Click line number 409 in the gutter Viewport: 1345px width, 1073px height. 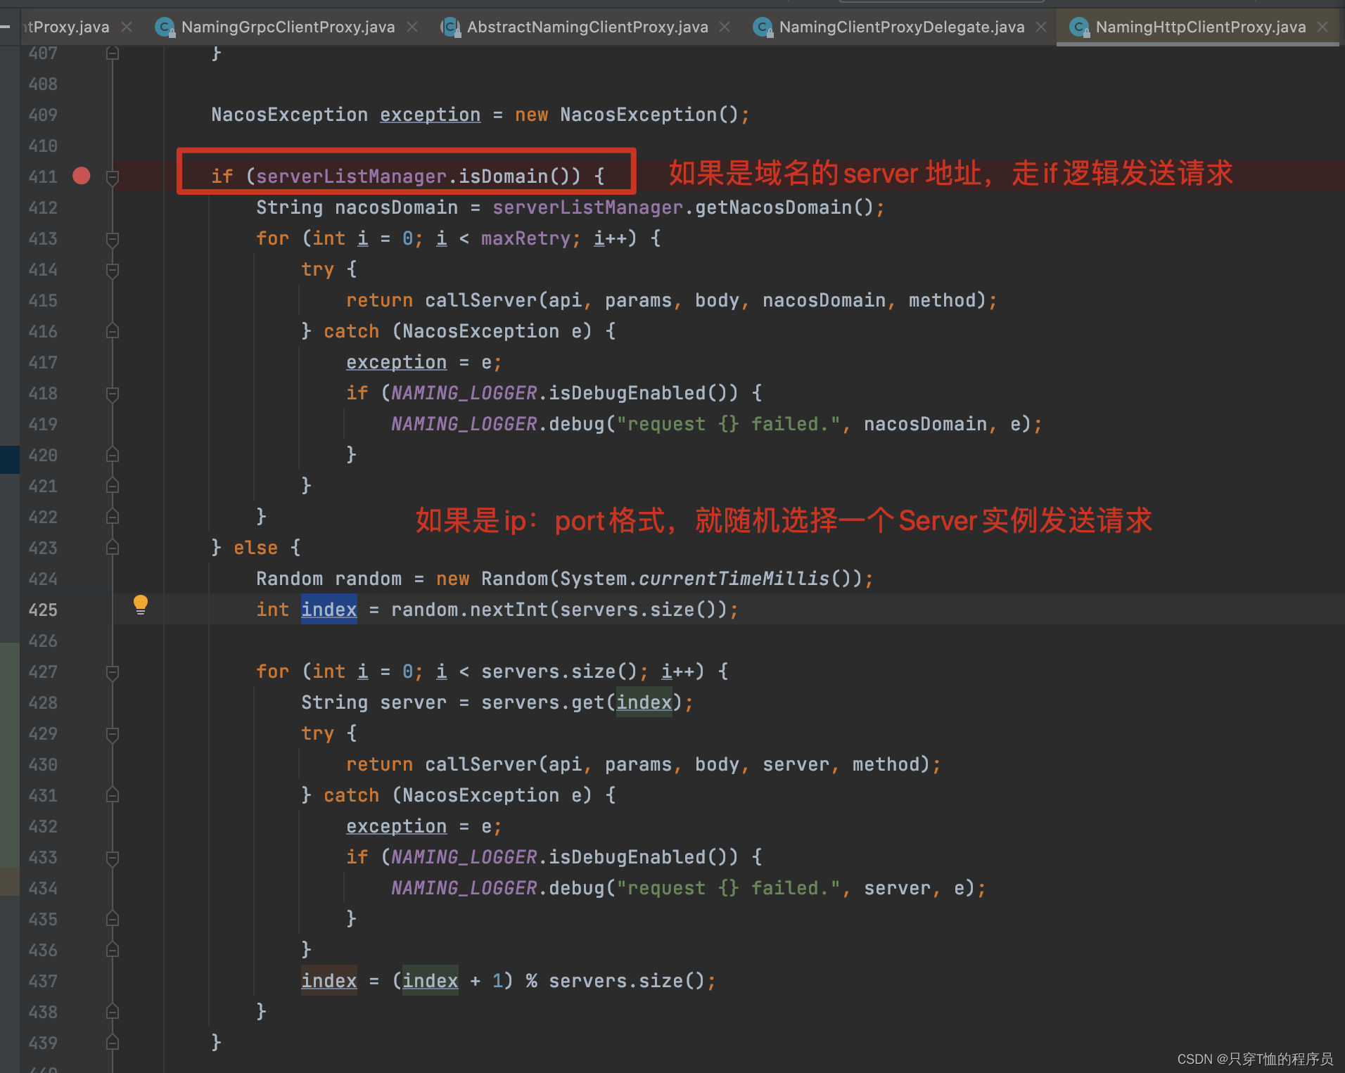43,115
